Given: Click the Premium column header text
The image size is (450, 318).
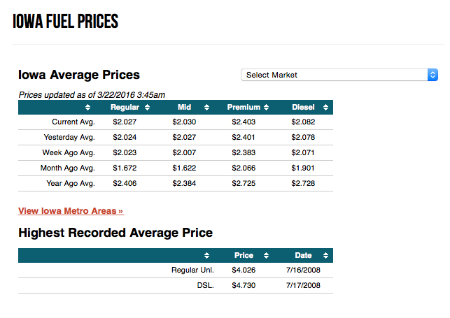Looking at the screenshot, I should 244,107.
